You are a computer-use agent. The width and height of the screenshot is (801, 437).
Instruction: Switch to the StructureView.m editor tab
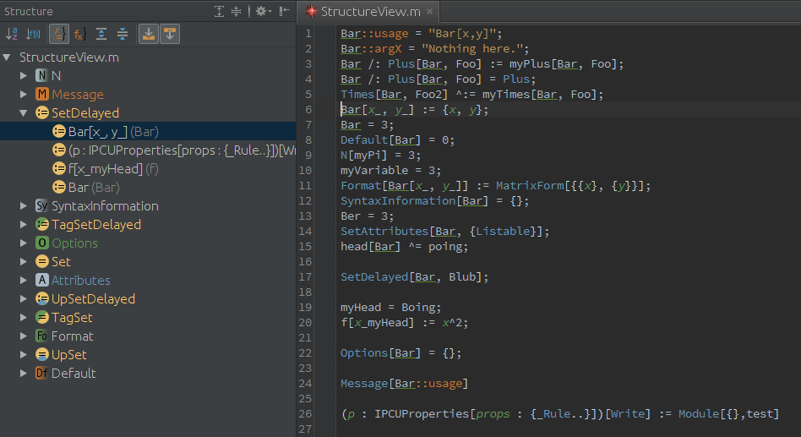(370, 12)
